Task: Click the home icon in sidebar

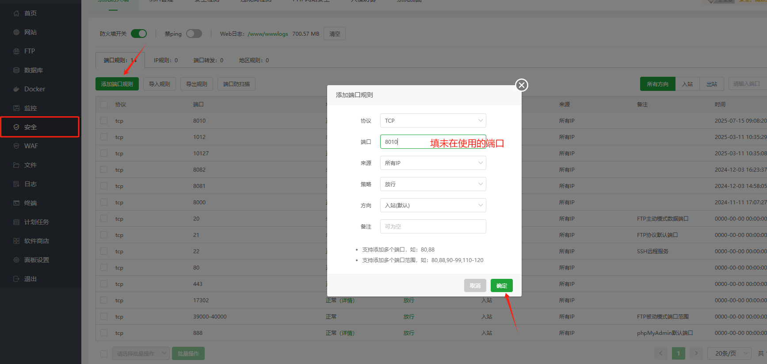Action: pos(16,13)
